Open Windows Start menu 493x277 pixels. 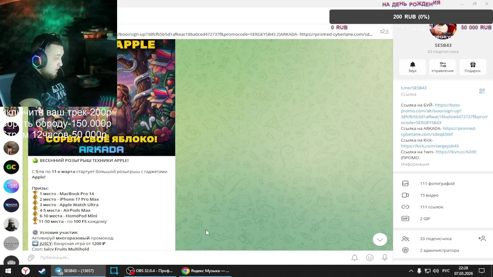(8, 271)
